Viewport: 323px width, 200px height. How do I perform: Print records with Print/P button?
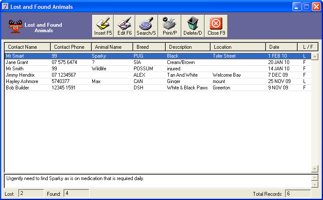tap(170, 26)
